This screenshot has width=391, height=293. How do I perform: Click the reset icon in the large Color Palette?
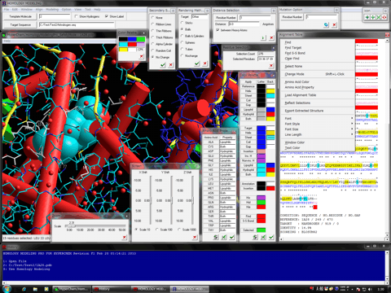[x=255, y=237]
